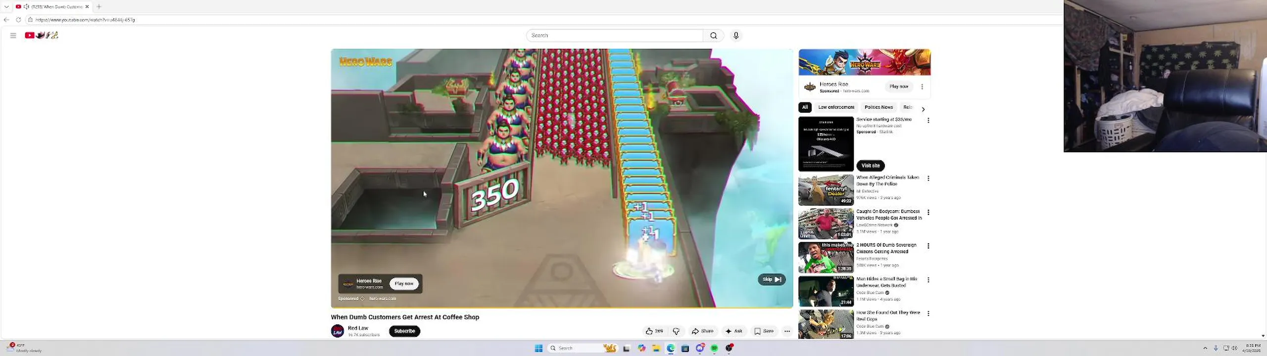Image resolution: width=1267 pixels, height=356 pixels.
Task: Click the YouTube logo home link
Action: pos(42,35)
